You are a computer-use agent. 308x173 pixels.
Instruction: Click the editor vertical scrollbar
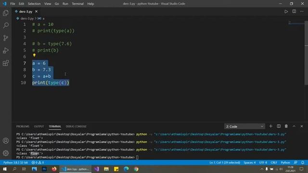306,53
